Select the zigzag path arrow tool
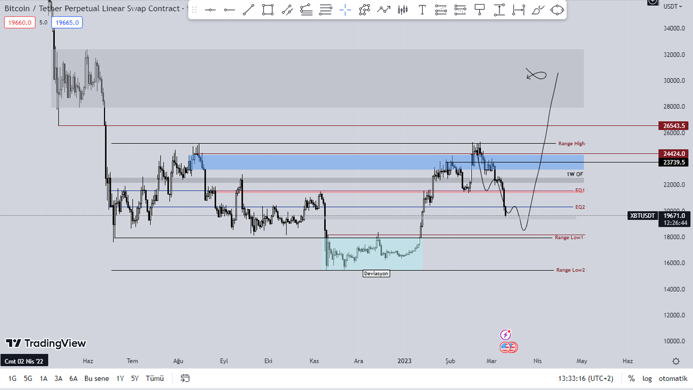Image resolution: width=693 pixels, height=390 pixels. pyautogui.click(x=383, y=10)
